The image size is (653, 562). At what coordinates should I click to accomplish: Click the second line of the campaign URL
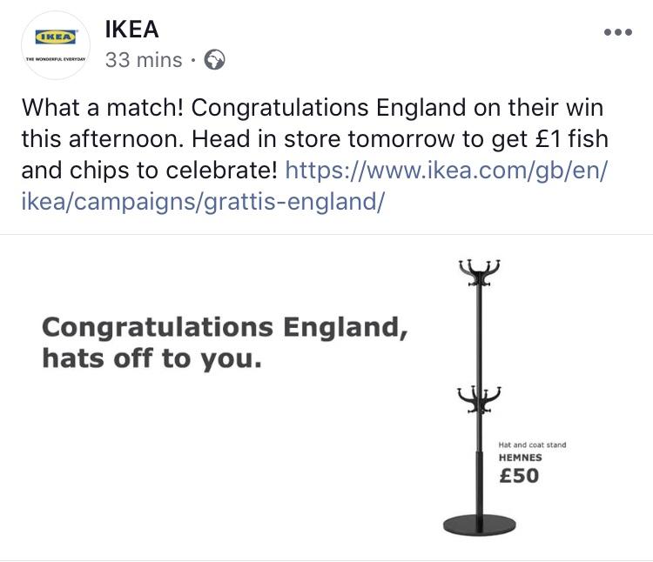click(x=203, y=202)
